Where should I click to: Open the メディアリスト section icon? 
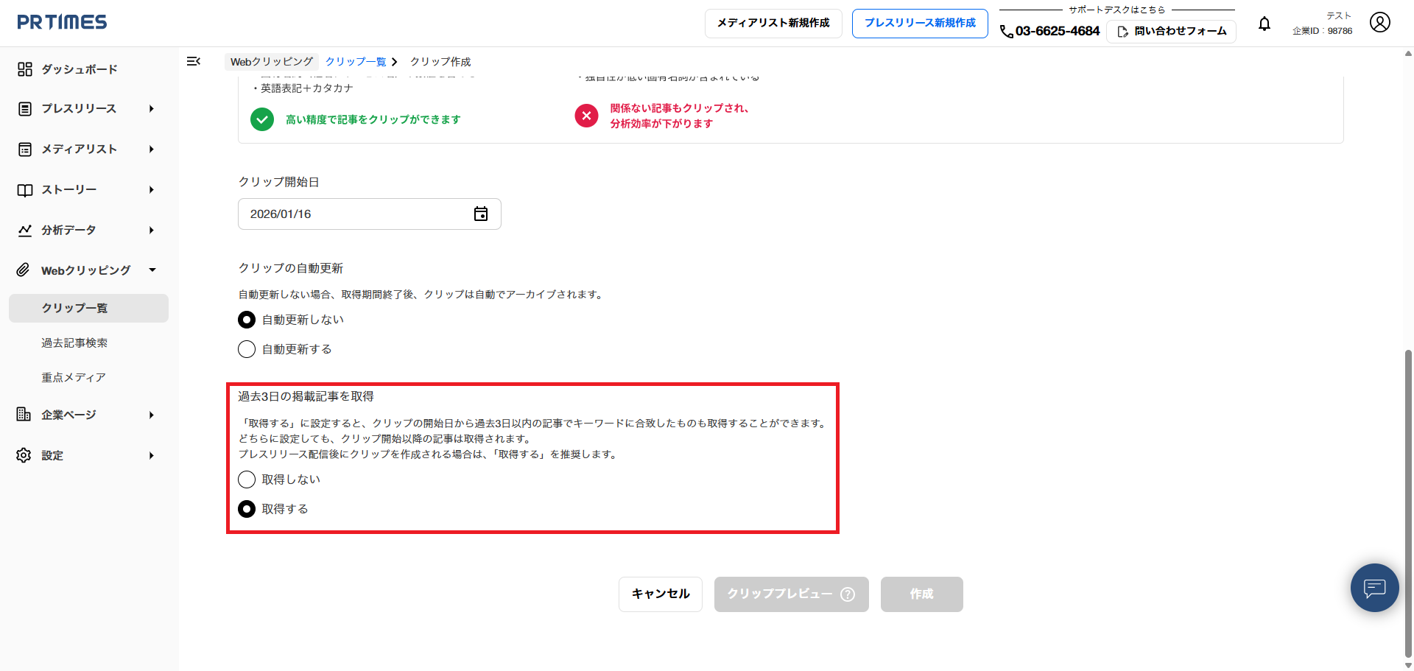[24, 149]
